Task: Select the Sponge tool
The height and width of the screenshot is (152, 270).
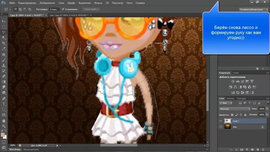Action: tap(4, 93)
